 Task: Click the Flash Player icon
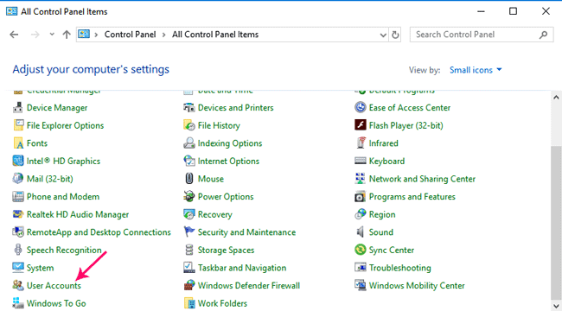pos(361,125)
